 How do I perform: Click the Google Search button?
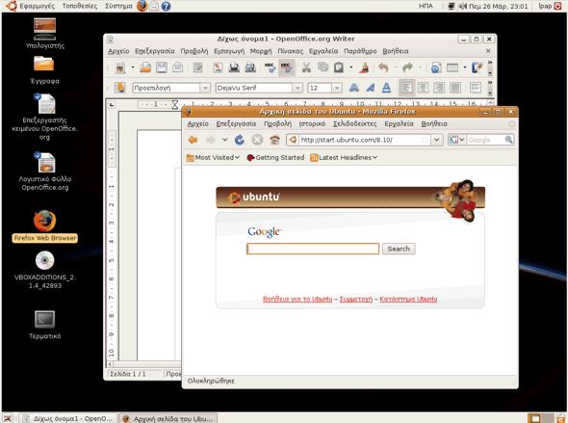tap(399, 249)
